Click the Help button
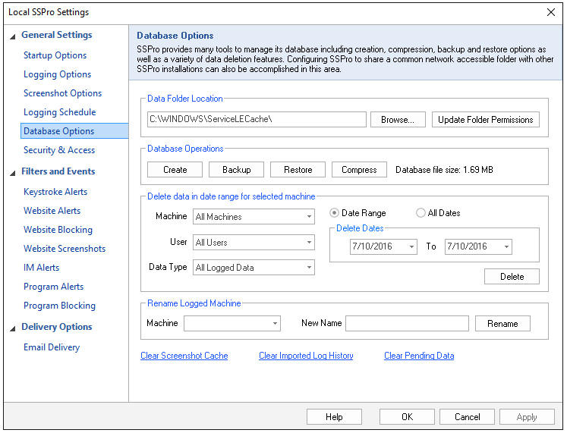This screenshot has width=567, height=433. [334, 417]
